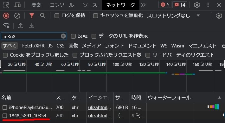Image resolution: width=225 pixels, height=123 pixels.
Task: Click the 100 ミリ秒 timeline marker
Action: 122,65
